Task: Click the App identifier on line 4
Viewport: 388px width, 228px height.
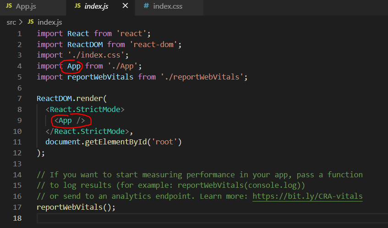Action: click(74, 66)
